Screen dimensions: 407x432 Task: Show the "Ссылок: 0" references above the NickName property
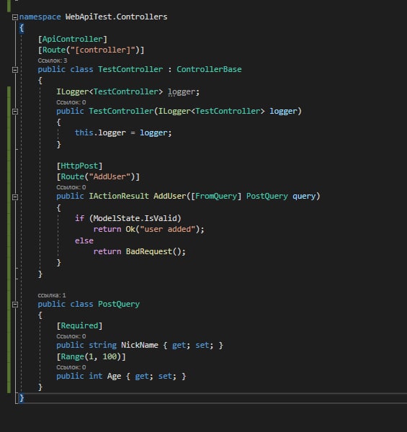[71, 336]
